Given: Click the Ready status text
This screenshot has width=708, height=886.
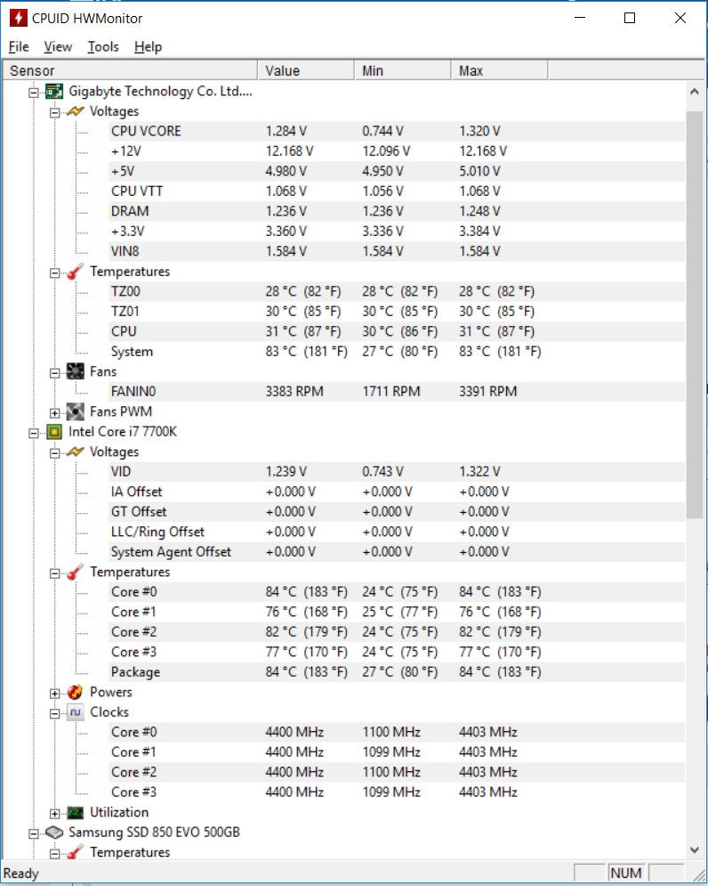Looking at the screenshot, I should point(20,874).
